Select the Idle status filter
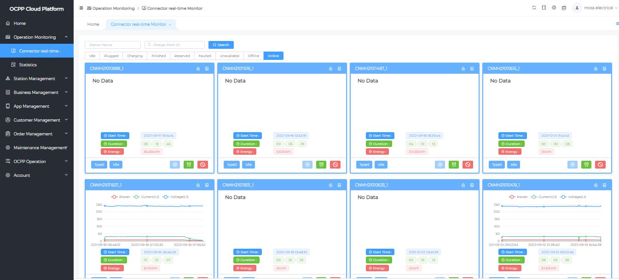The image size is (619, 280). (x=93, y=56)
